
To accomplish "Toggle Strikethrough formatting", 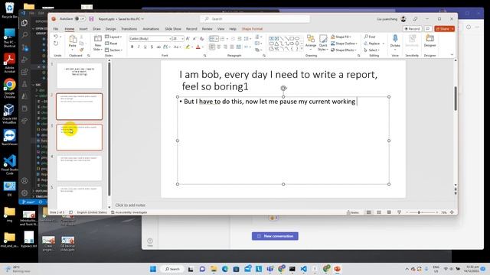I will 158,47.
